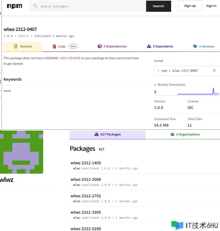Viewport: 220px width, 231px height.
Task: Open the Code tab
Action: pos(65,47)
